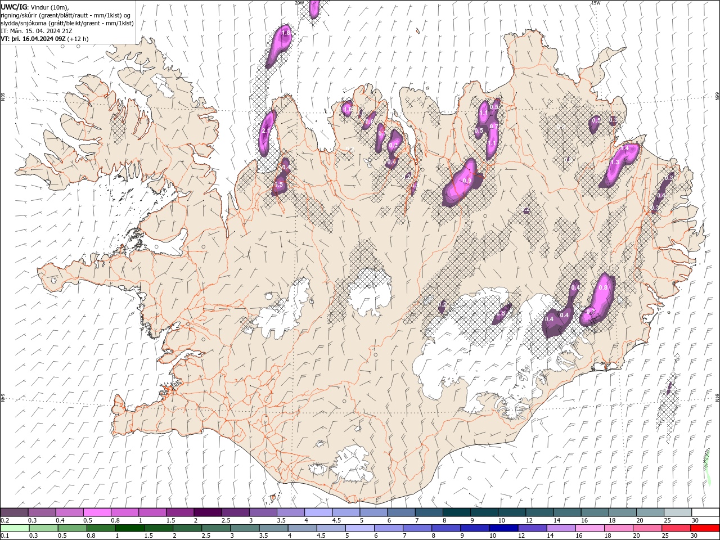Select the 25–30 red-pink lower legend swatch
Screen dimensions: 720x540
[x=676, y=528]
